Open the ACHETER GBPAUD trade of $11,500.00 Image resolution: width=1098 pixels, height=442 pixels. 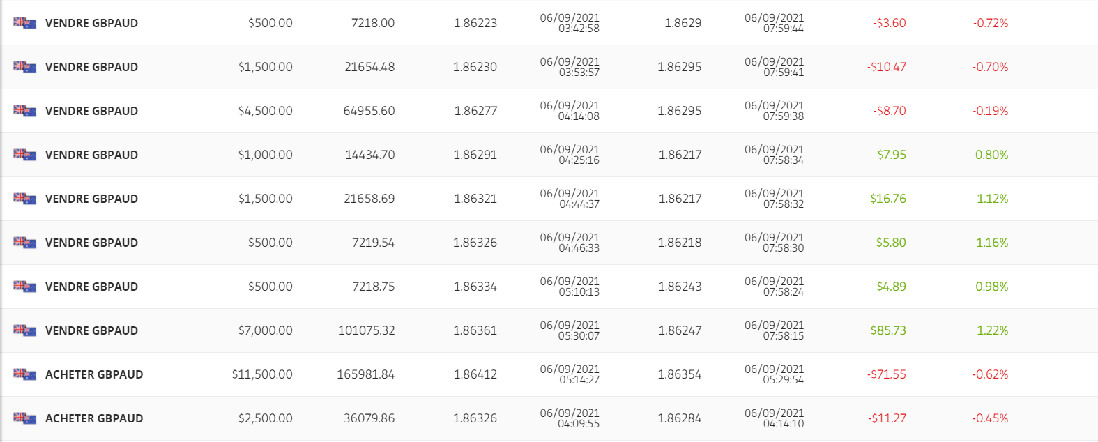coord(94,374)
